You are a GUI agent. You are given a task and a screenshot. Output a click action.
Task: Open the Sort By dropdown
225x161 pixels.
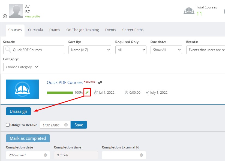(90, 50)
